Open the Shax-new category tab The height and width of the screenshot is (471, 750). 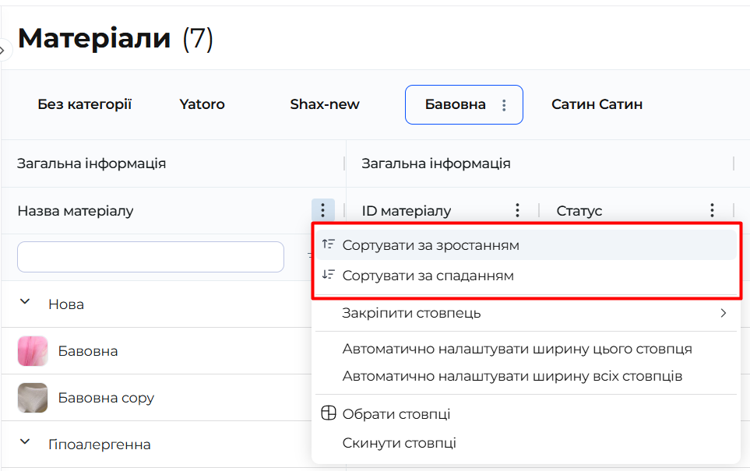325,104
